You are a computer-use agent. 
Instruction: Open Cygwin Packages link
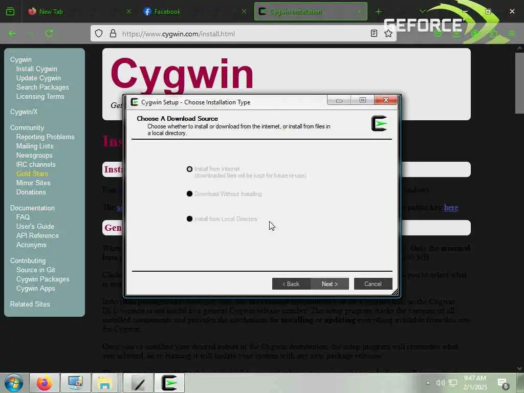(43, 279)
